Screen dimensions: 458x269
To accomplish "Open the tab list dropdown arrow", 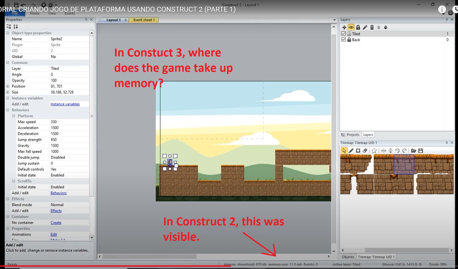I will pyautogui.click(x=334, y=20).
